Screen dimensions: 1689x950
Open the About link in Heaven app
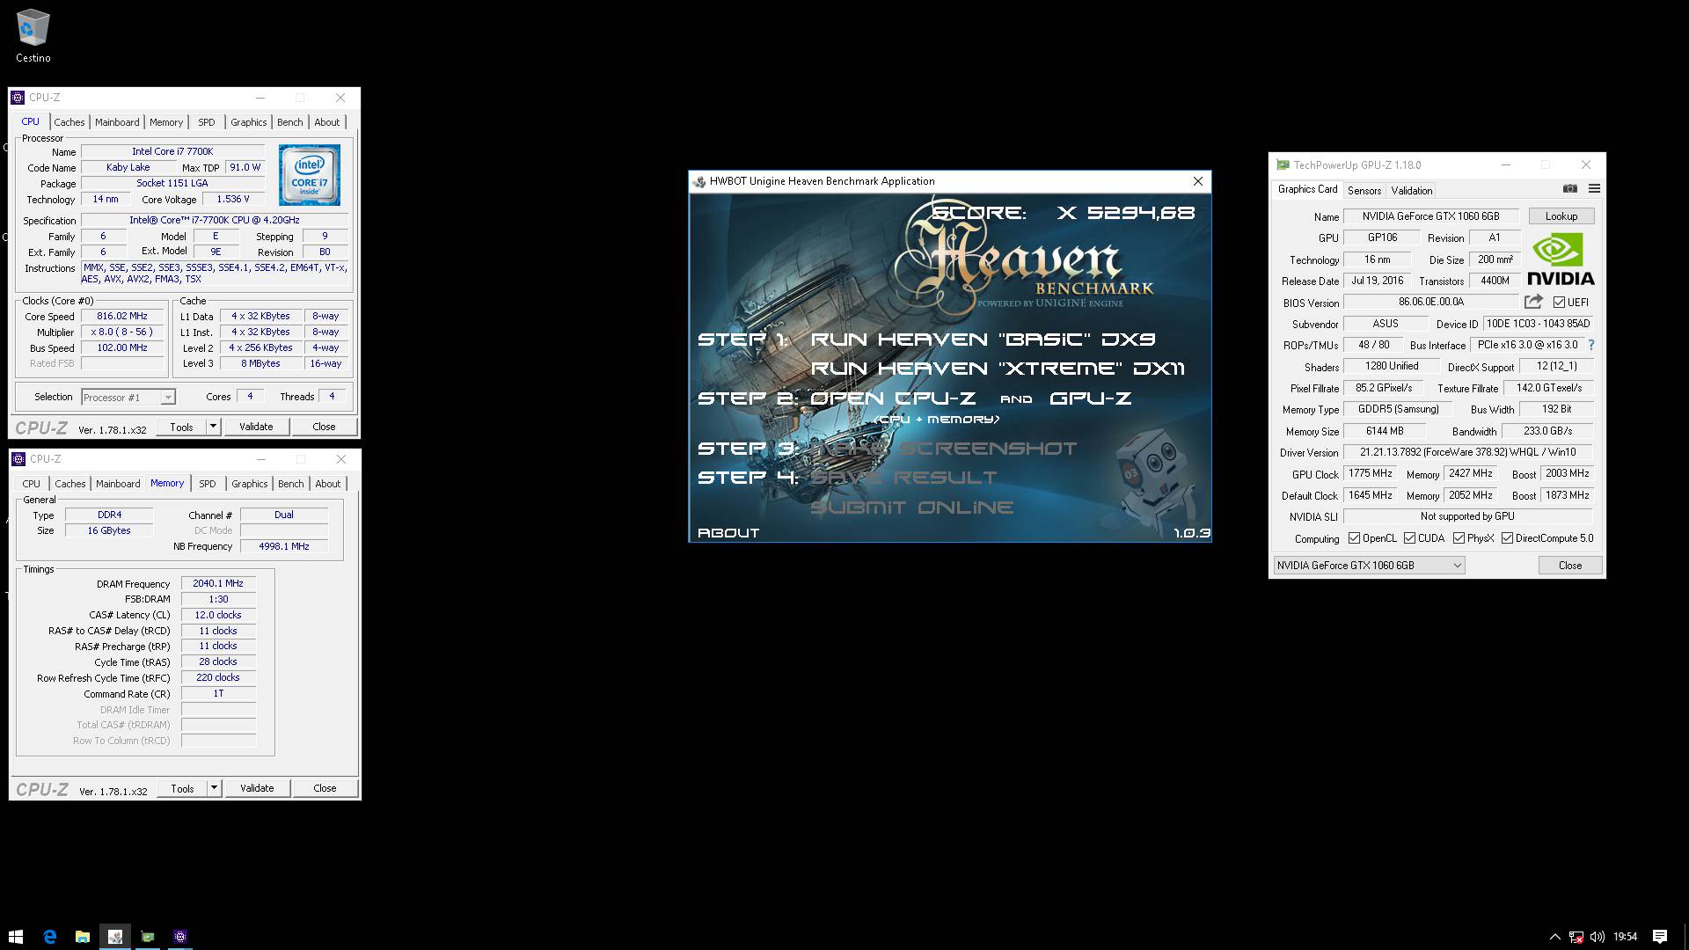(728, 533)
